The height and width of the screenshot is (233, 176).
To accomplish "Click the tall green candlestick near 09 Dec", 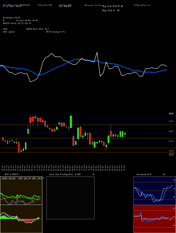I will tap(71, 122).
